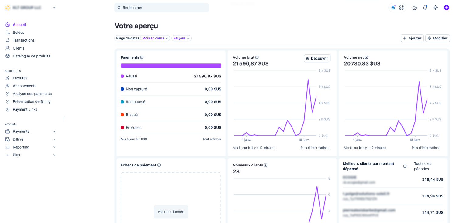Click the Ajouter button
Viewport: 456px width, 223px height.
pyautogui.click(x=412, y=38)
